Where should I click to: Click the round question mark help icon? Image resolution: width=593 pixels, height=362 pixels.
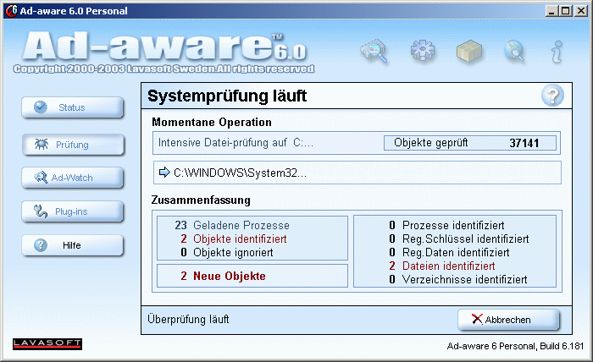pyautogui.click(x=552, y=96)
